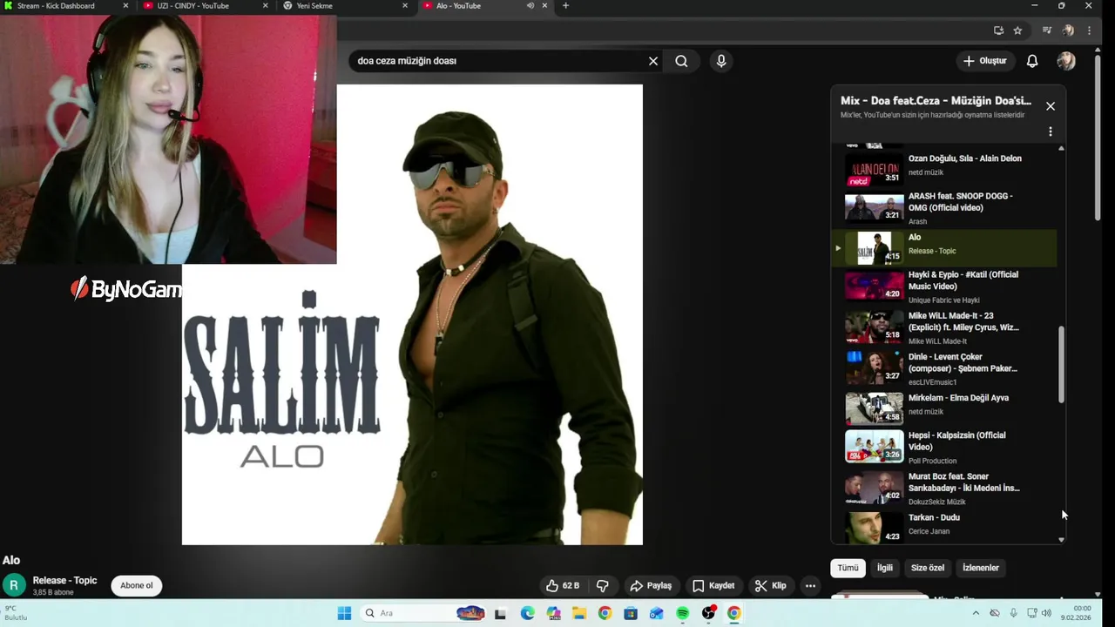Open the Mix playlist three-dot options

click(x=1051, y=131)
